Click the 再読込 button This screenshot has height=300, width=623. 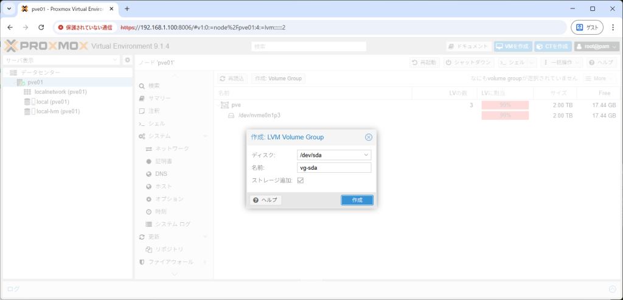[x=232, y=78]
